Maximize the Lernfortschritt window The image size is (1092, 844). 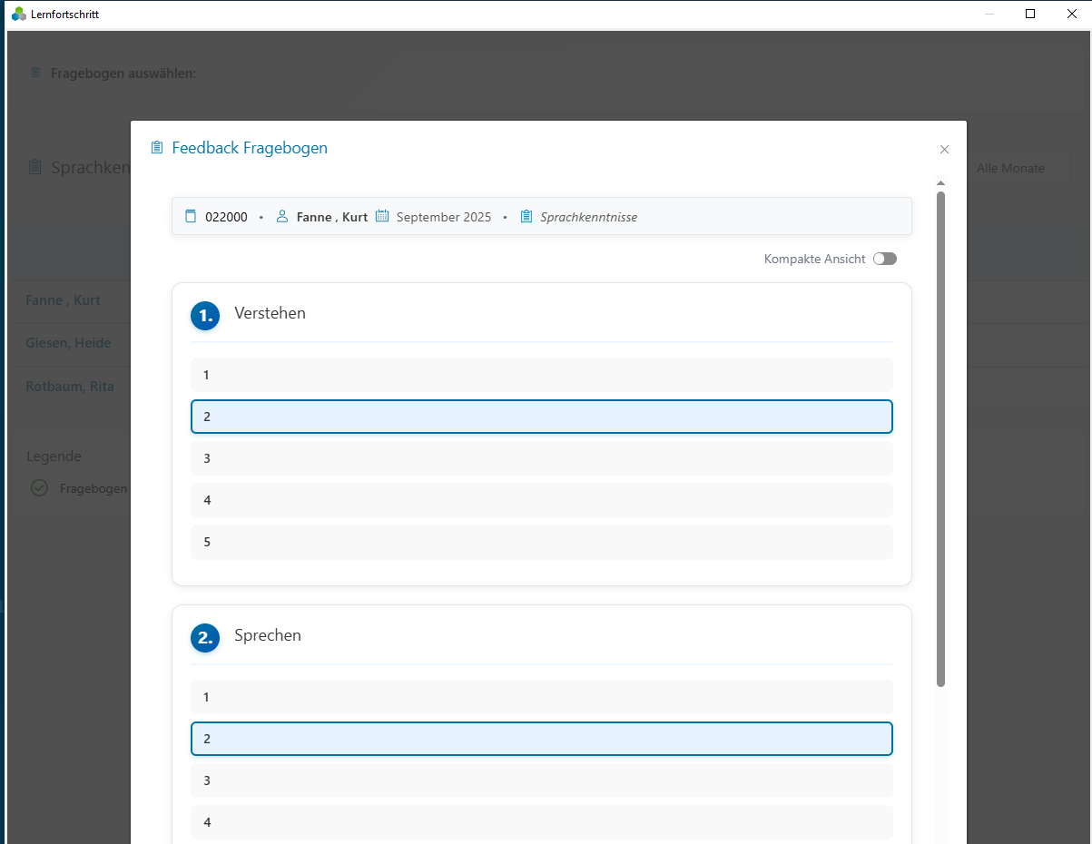1030,14
